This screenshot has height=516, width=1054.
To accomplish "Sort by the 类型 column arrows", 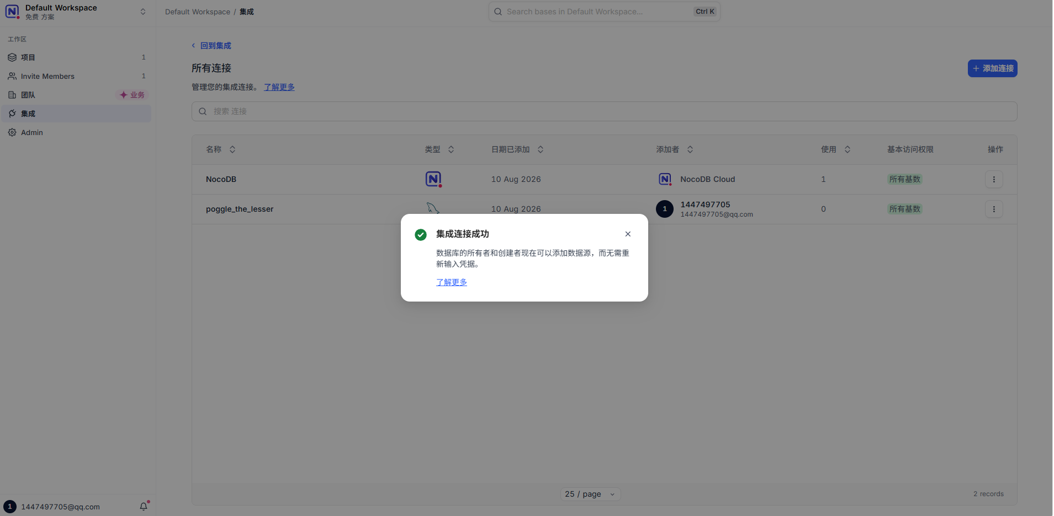I will click(x=451, y=149).
